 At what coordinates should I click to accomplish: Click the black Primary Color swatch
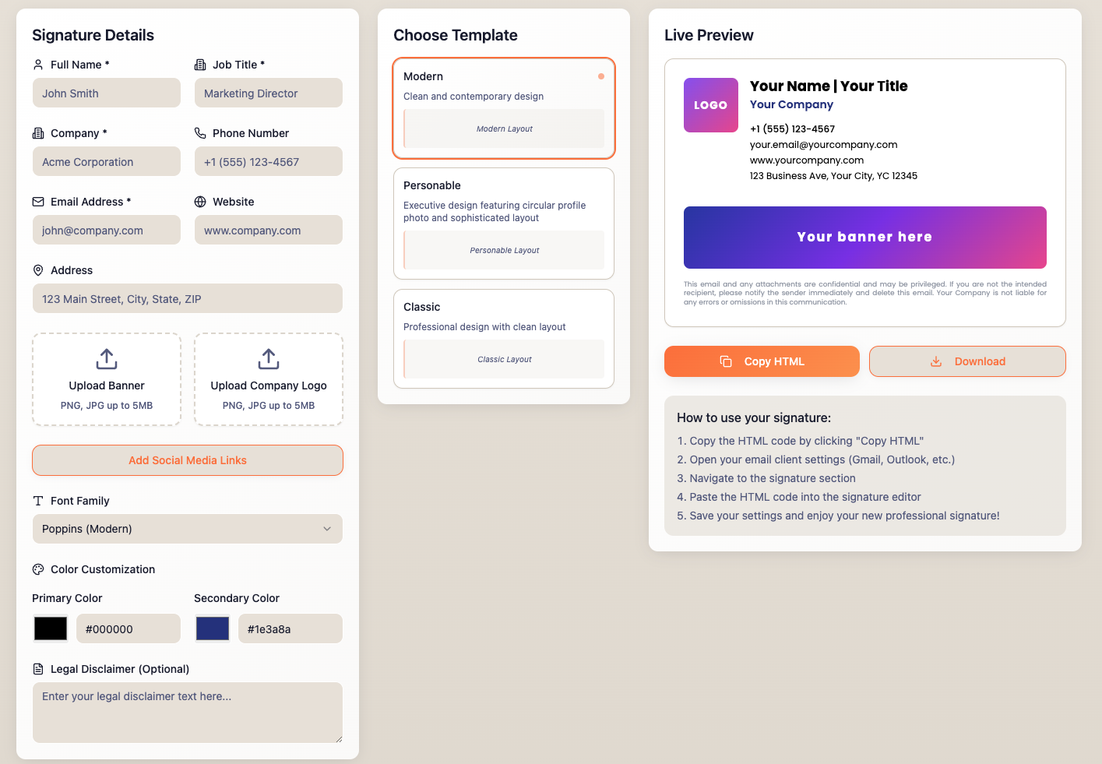pos(50,628)
